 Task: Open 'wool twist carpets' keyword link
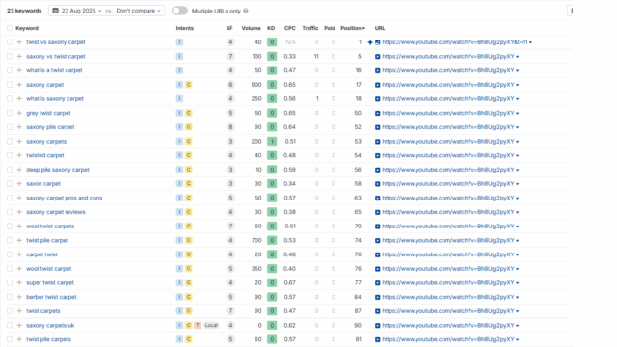click(50, 227)
